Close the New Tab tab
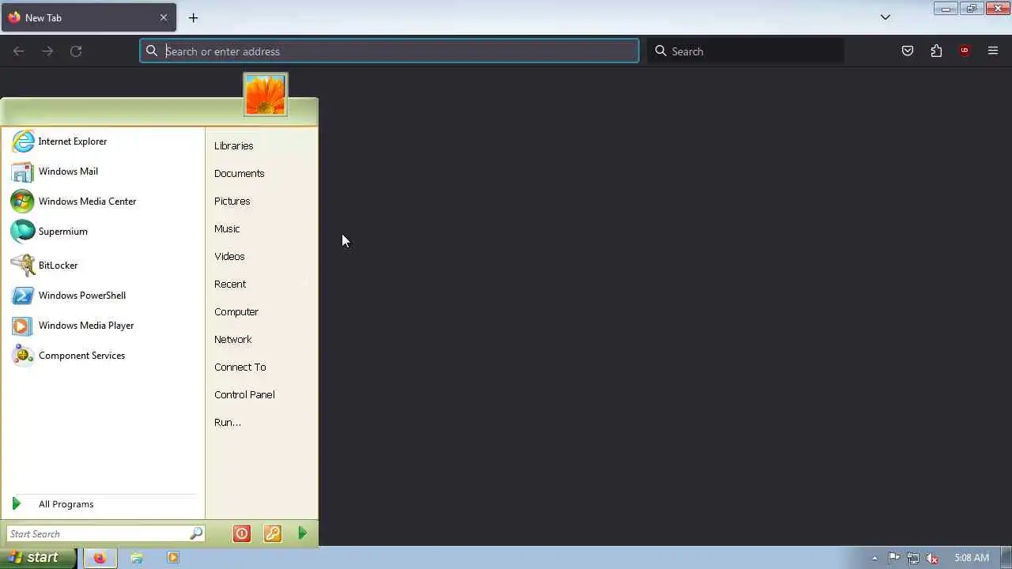The width and height of the screenshot is (1012, 569). 164,17
